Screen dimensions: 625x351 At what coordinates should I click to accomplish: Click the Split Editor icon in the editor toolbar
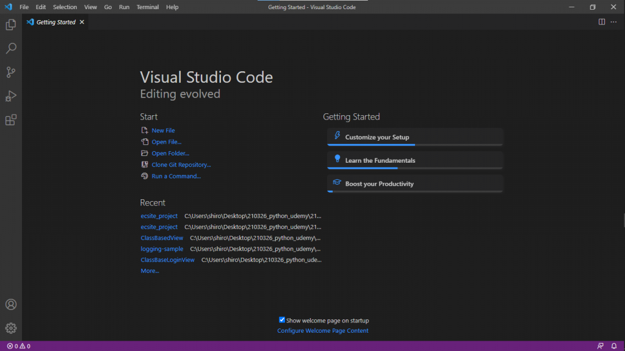click(x=601, y=21)
